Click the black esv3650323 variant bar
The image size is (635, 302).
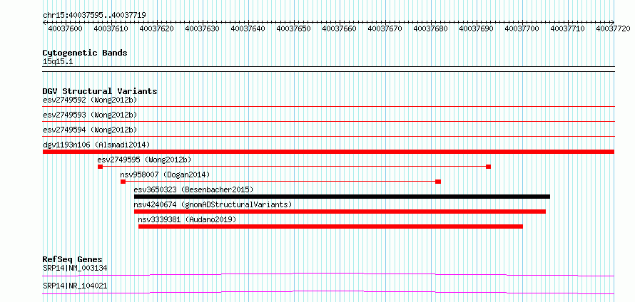tap(342, 197)
